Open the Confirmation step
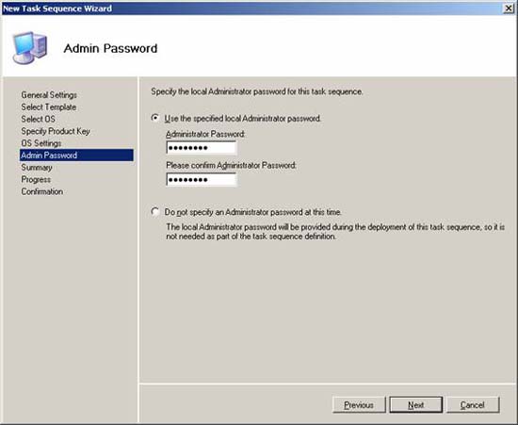 tap(42, 191)
